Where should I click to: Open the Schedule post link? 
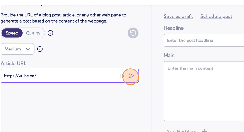point(216,16)
